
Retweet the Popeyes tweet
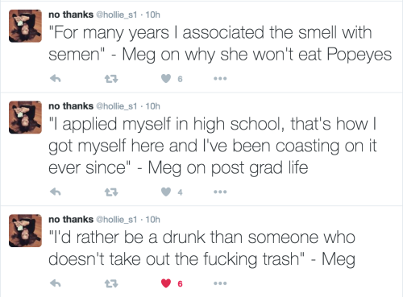[111, 79]
